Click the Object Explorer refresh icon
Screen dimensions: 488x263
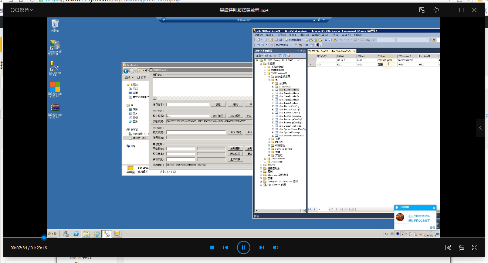pos(284,55)
